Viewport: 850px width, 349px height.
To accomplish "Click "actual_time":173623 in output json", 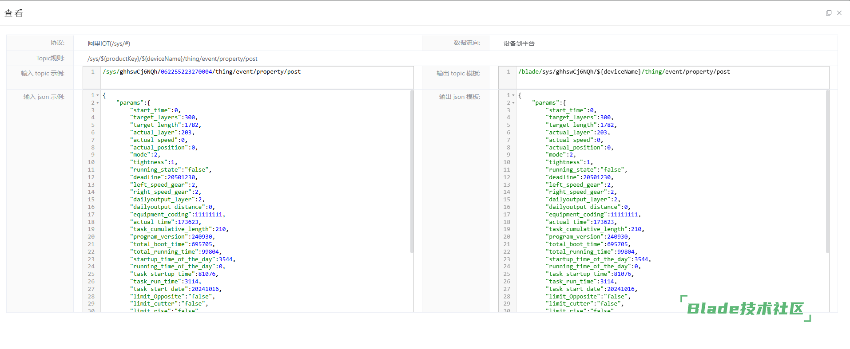I will (580, 222).
